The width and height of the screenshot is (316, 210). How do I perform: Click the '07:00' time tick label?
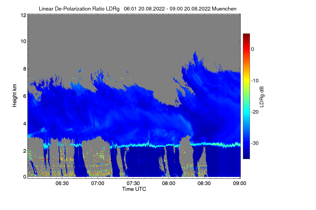(98, 183)
